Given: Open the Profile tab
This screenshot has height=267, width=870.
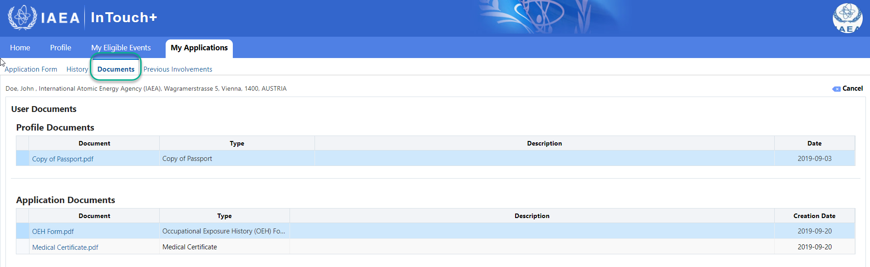Looking at the screenshot, I should [x=60, y=48].
